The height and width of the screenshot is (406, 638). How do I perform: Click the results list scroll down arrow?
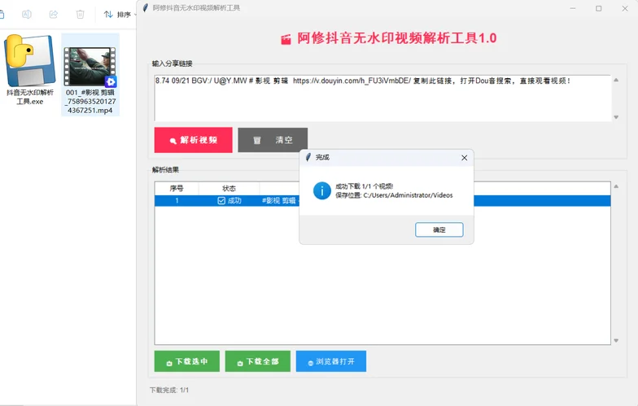[x=616, y=340]
